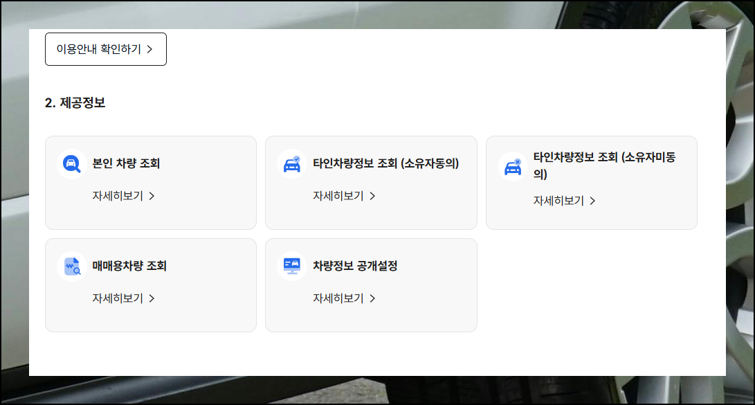Select the 매매용차량 조회 title
755x405 pixels.
pos(129,266)
